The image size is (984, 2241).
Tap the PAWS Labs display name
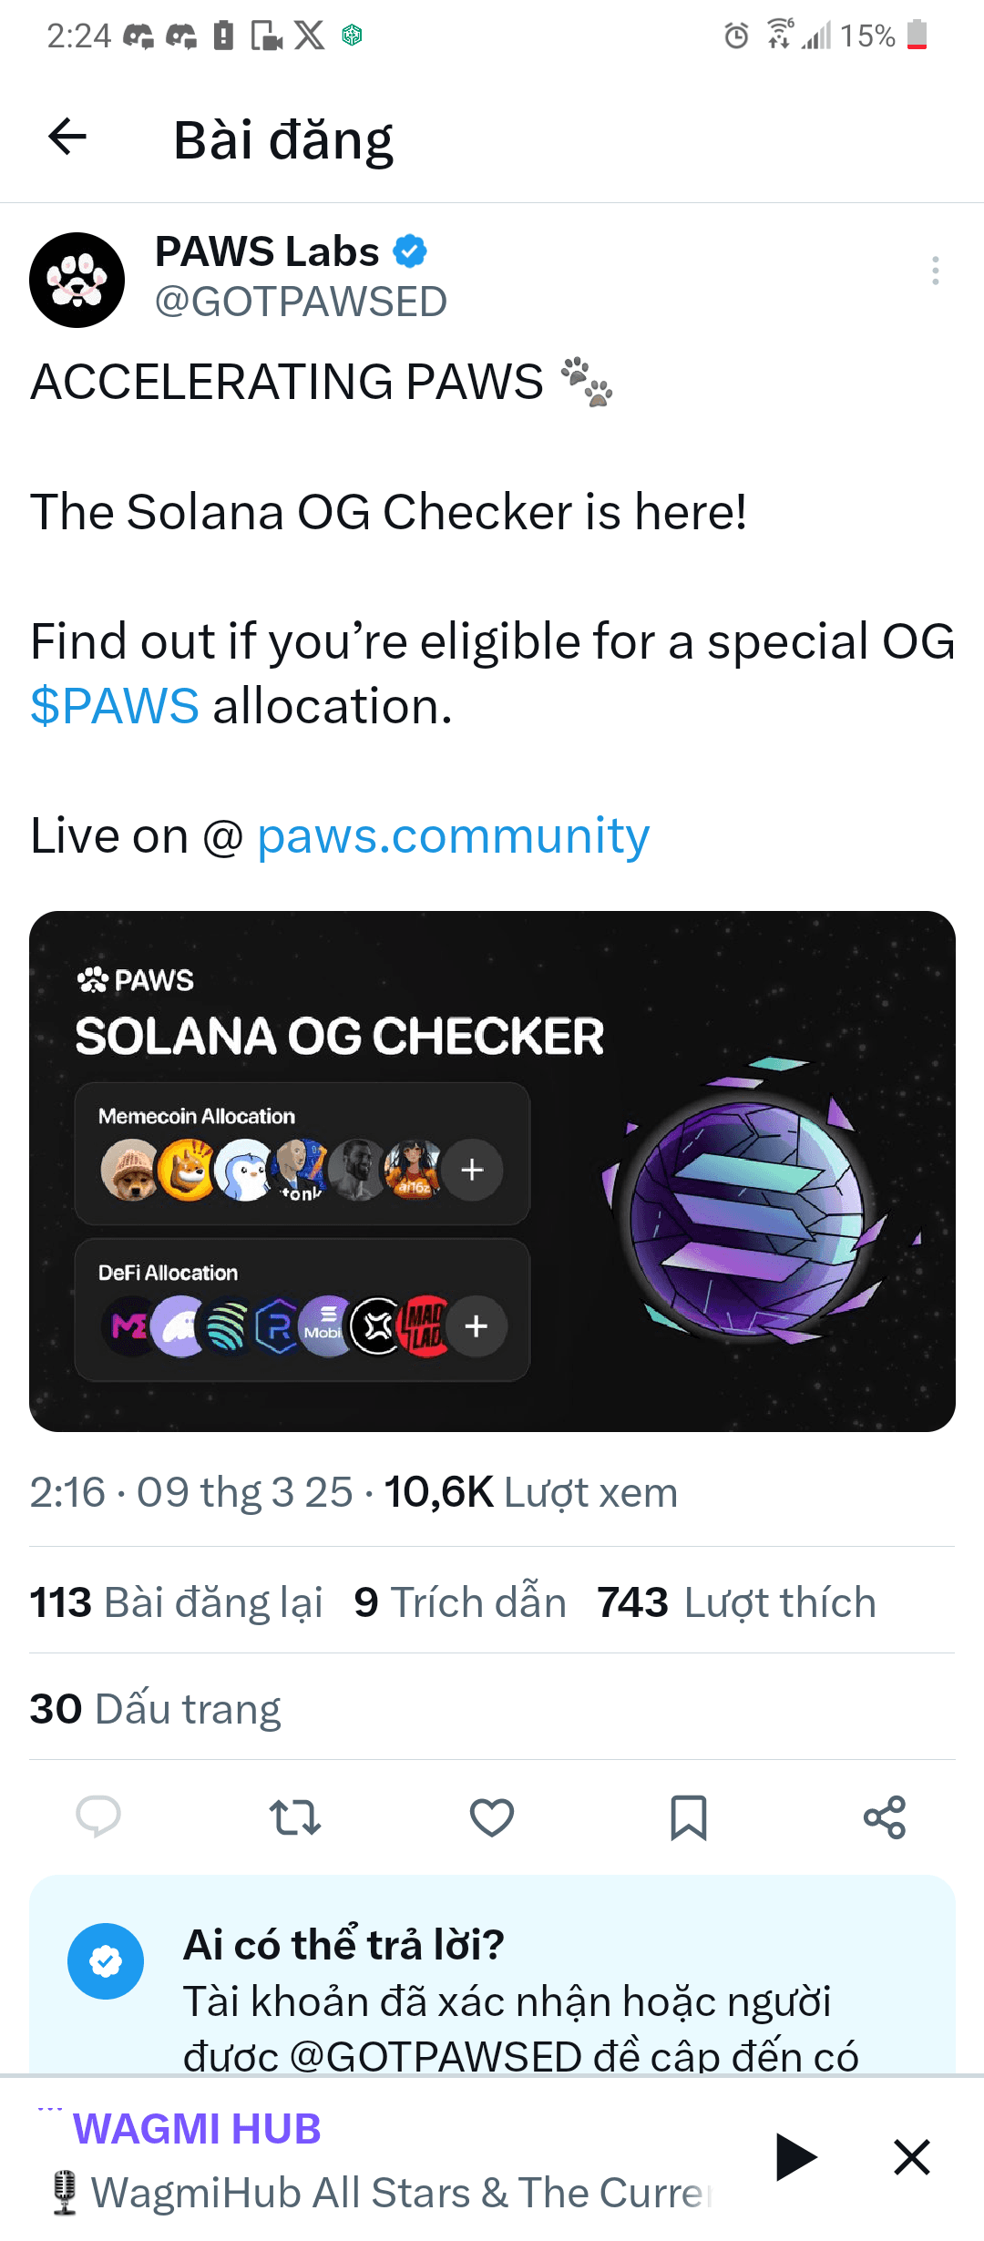click(267, 251)
